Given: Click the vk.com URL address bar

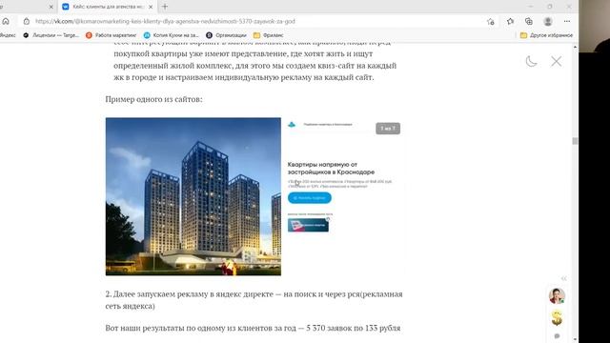Looking at the screenshot, I should (165, 21).
